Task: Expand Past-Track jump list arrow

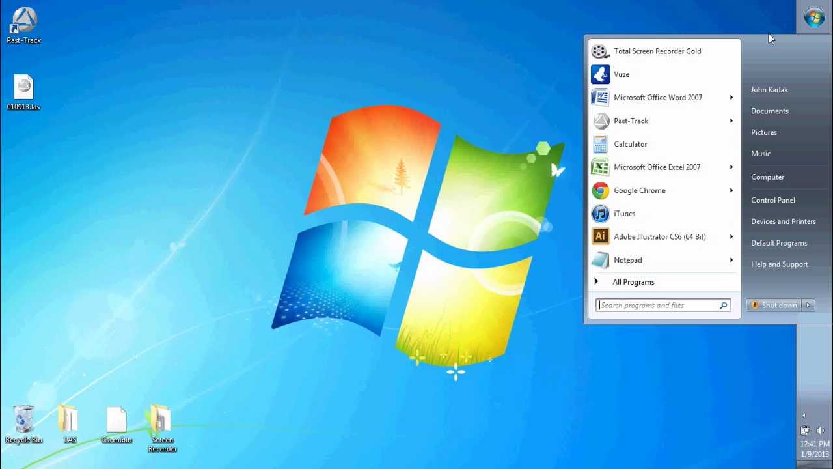Action: (731, 121)
